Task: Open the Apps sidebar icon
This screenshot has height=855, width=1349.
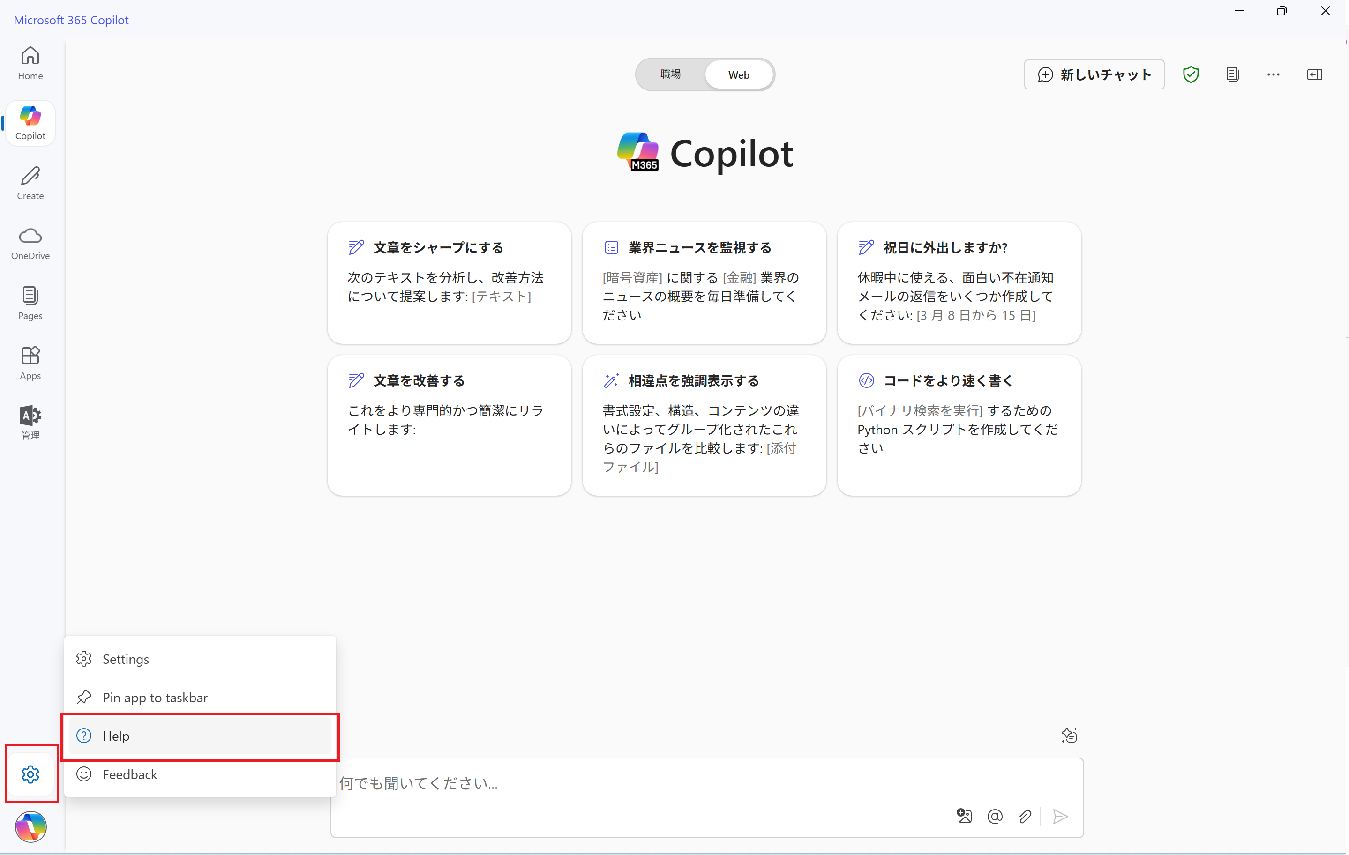Action: [30, 363]
